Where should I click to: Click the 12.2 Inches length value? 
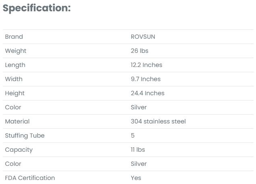[x=147, y=65]
